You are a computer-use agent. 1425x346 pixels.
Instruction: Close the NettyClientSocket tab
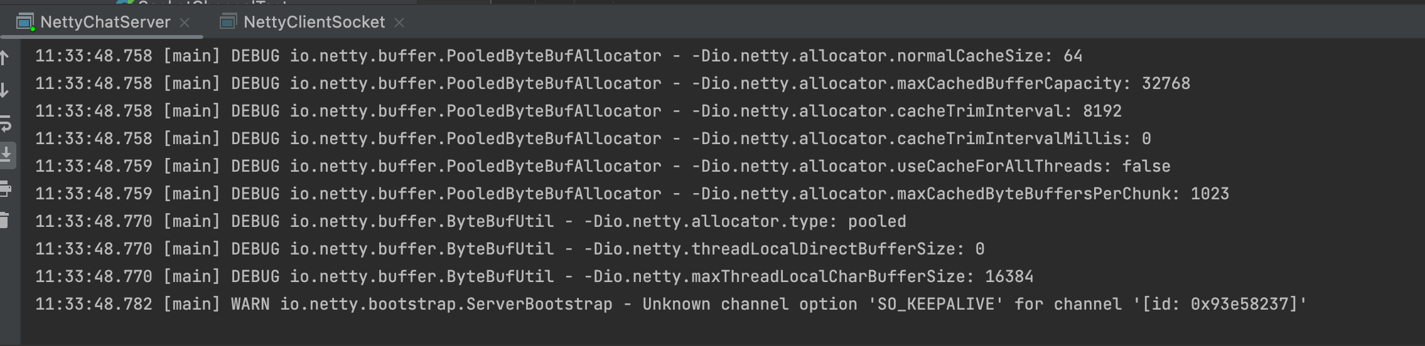[399, 23]
